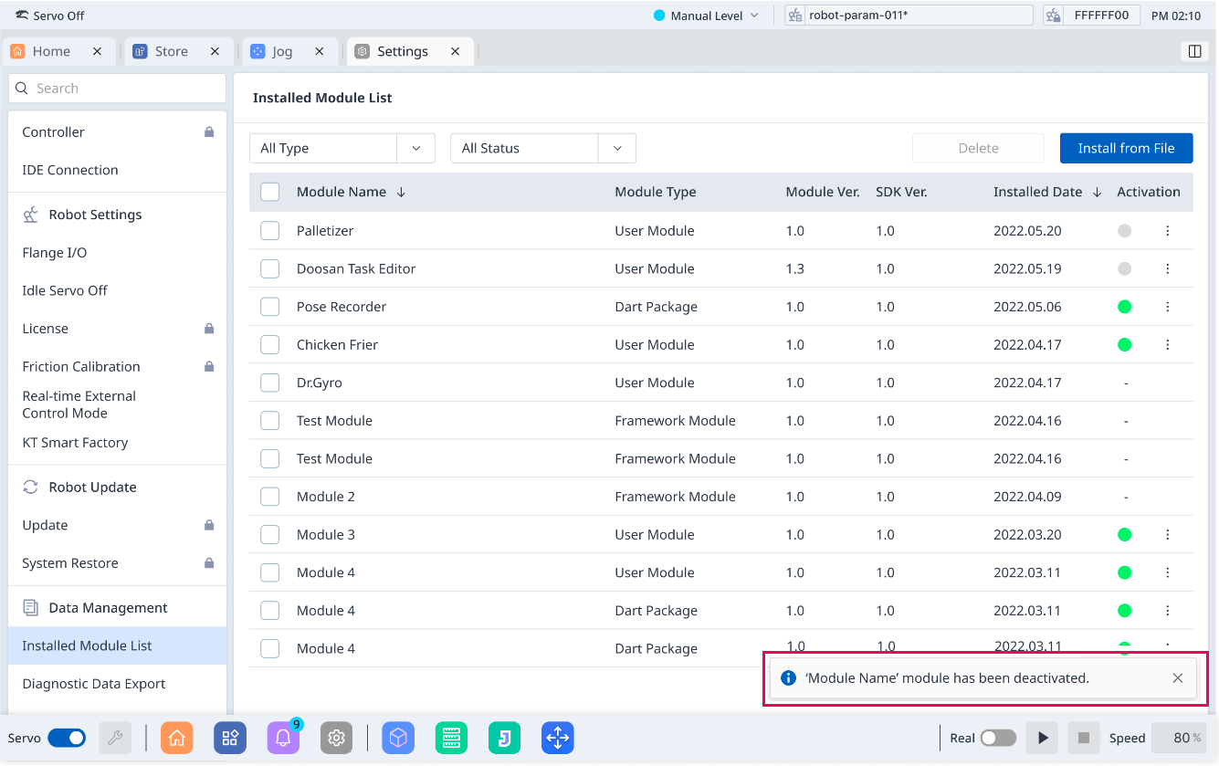The image size is (1219, 766).
Task: Open the Manual Level dropdown
Action: point(707,16)
